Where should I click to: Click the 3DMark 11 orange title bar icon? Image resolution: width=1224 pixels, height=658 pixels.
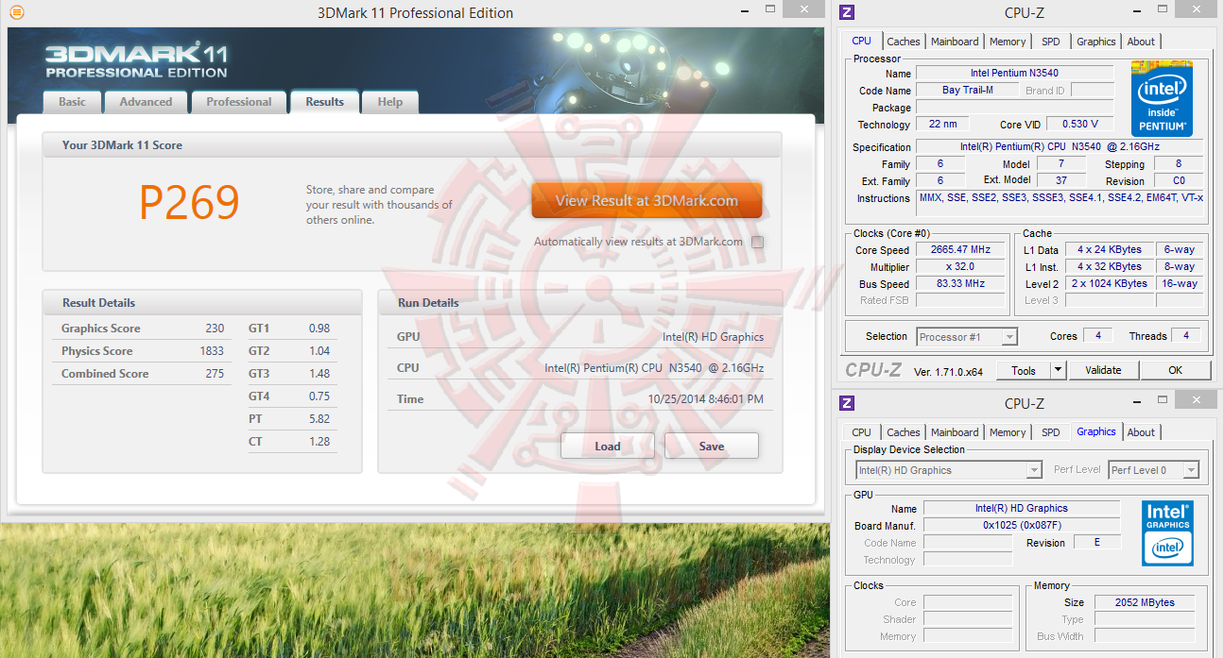(x=16, y=12)
